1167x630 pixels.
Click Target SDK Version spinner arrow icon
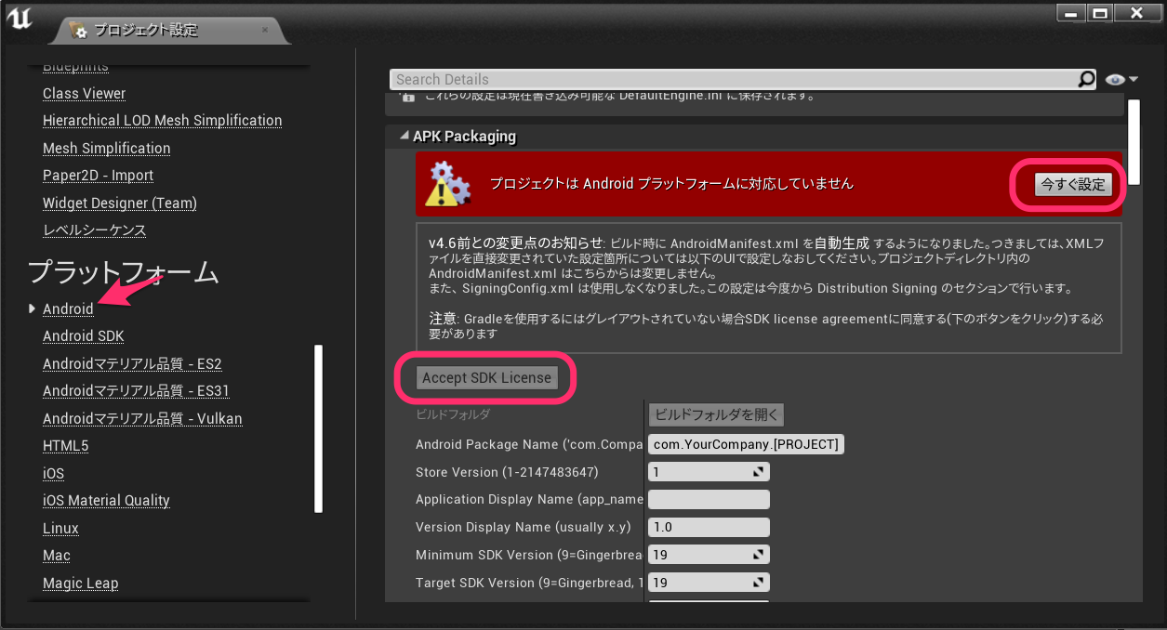[x=759, y=583]
